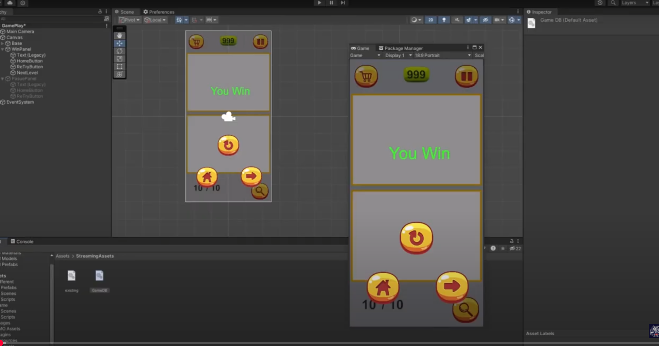Viewport: 659px width, 346px height.
Task: Click the next arrow button in Game view
Action: 452,286
